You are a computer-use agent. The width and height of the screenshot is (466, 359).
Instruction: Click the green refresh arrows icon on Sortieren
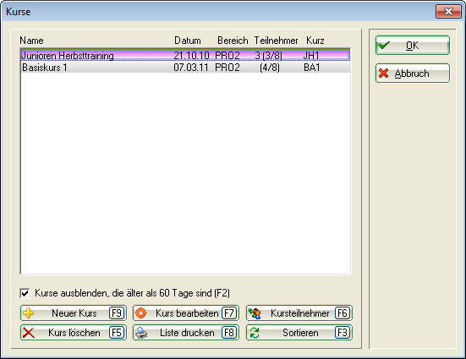pos(255,333)
